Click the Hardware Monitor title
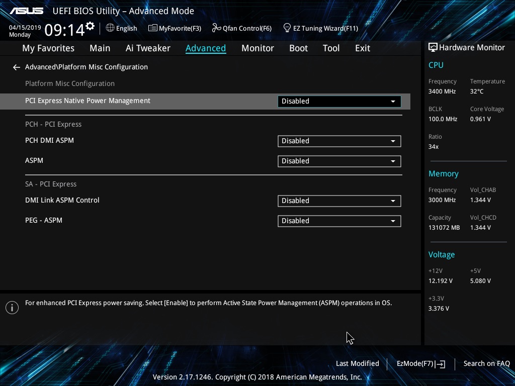The image size is (515, 386). [472, 48]
